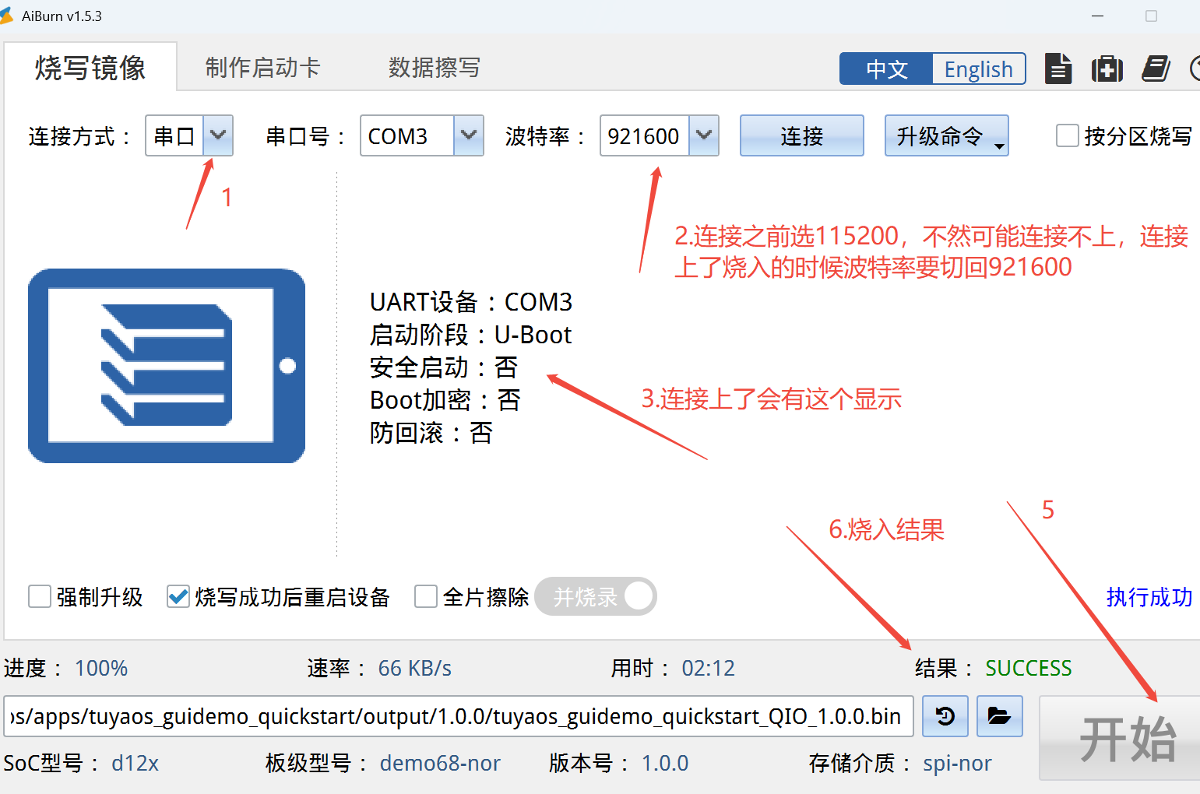The width and height of the screenshot is (1200, 794).
Task: Tick the 按分区烧写 checkbox
Action: click(1067, 135)
